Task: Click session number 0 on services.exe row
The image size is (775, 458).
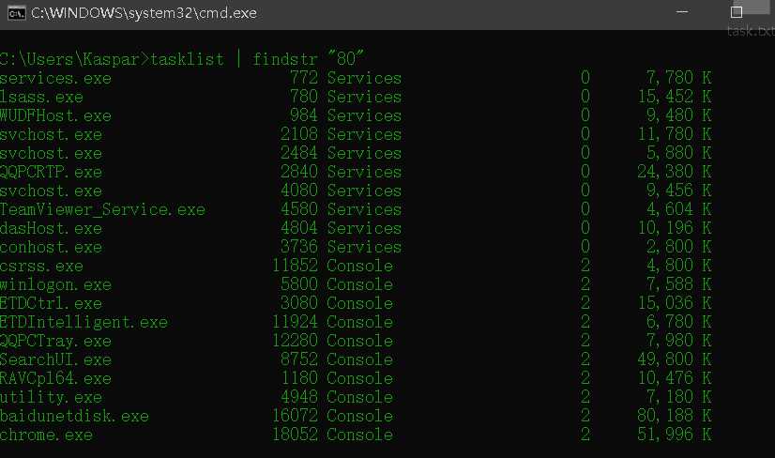Action: 585,78
